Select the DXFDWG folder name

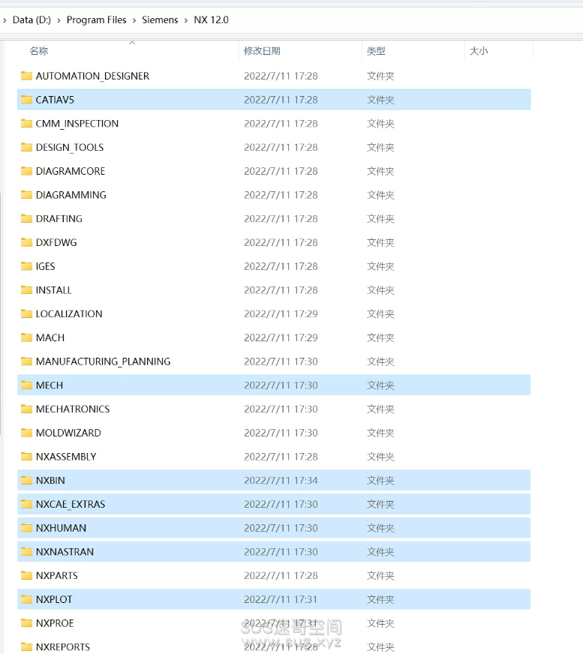point(56,242)
